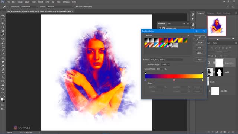Select the Eraser tool

[3, 54]
